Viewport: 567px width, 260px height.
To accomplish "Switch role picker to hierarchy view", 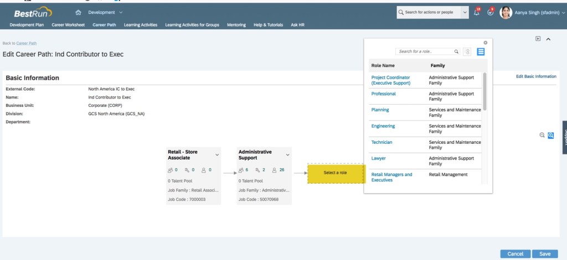I will 467,51.
